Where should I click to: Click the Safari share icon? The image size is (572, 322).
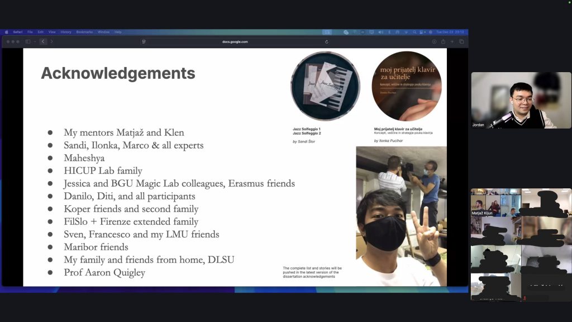(443, 41)
